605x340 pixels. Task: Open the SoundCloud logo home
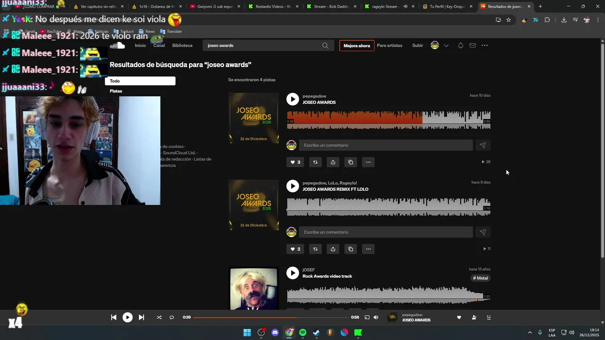pyautogui.click(x=117, y=45)
